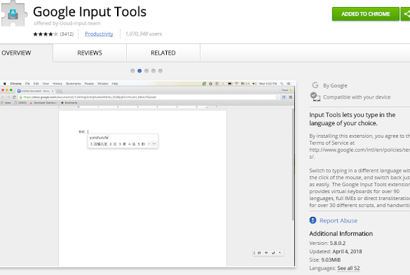
Task: Select the second carousel dot
Action: coord(139,71)
